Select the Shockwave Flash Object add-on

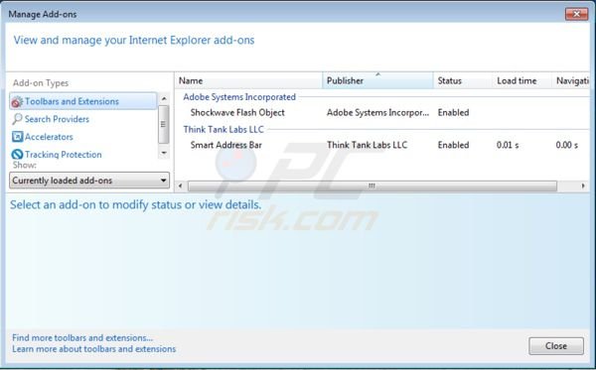coord(237,113)
